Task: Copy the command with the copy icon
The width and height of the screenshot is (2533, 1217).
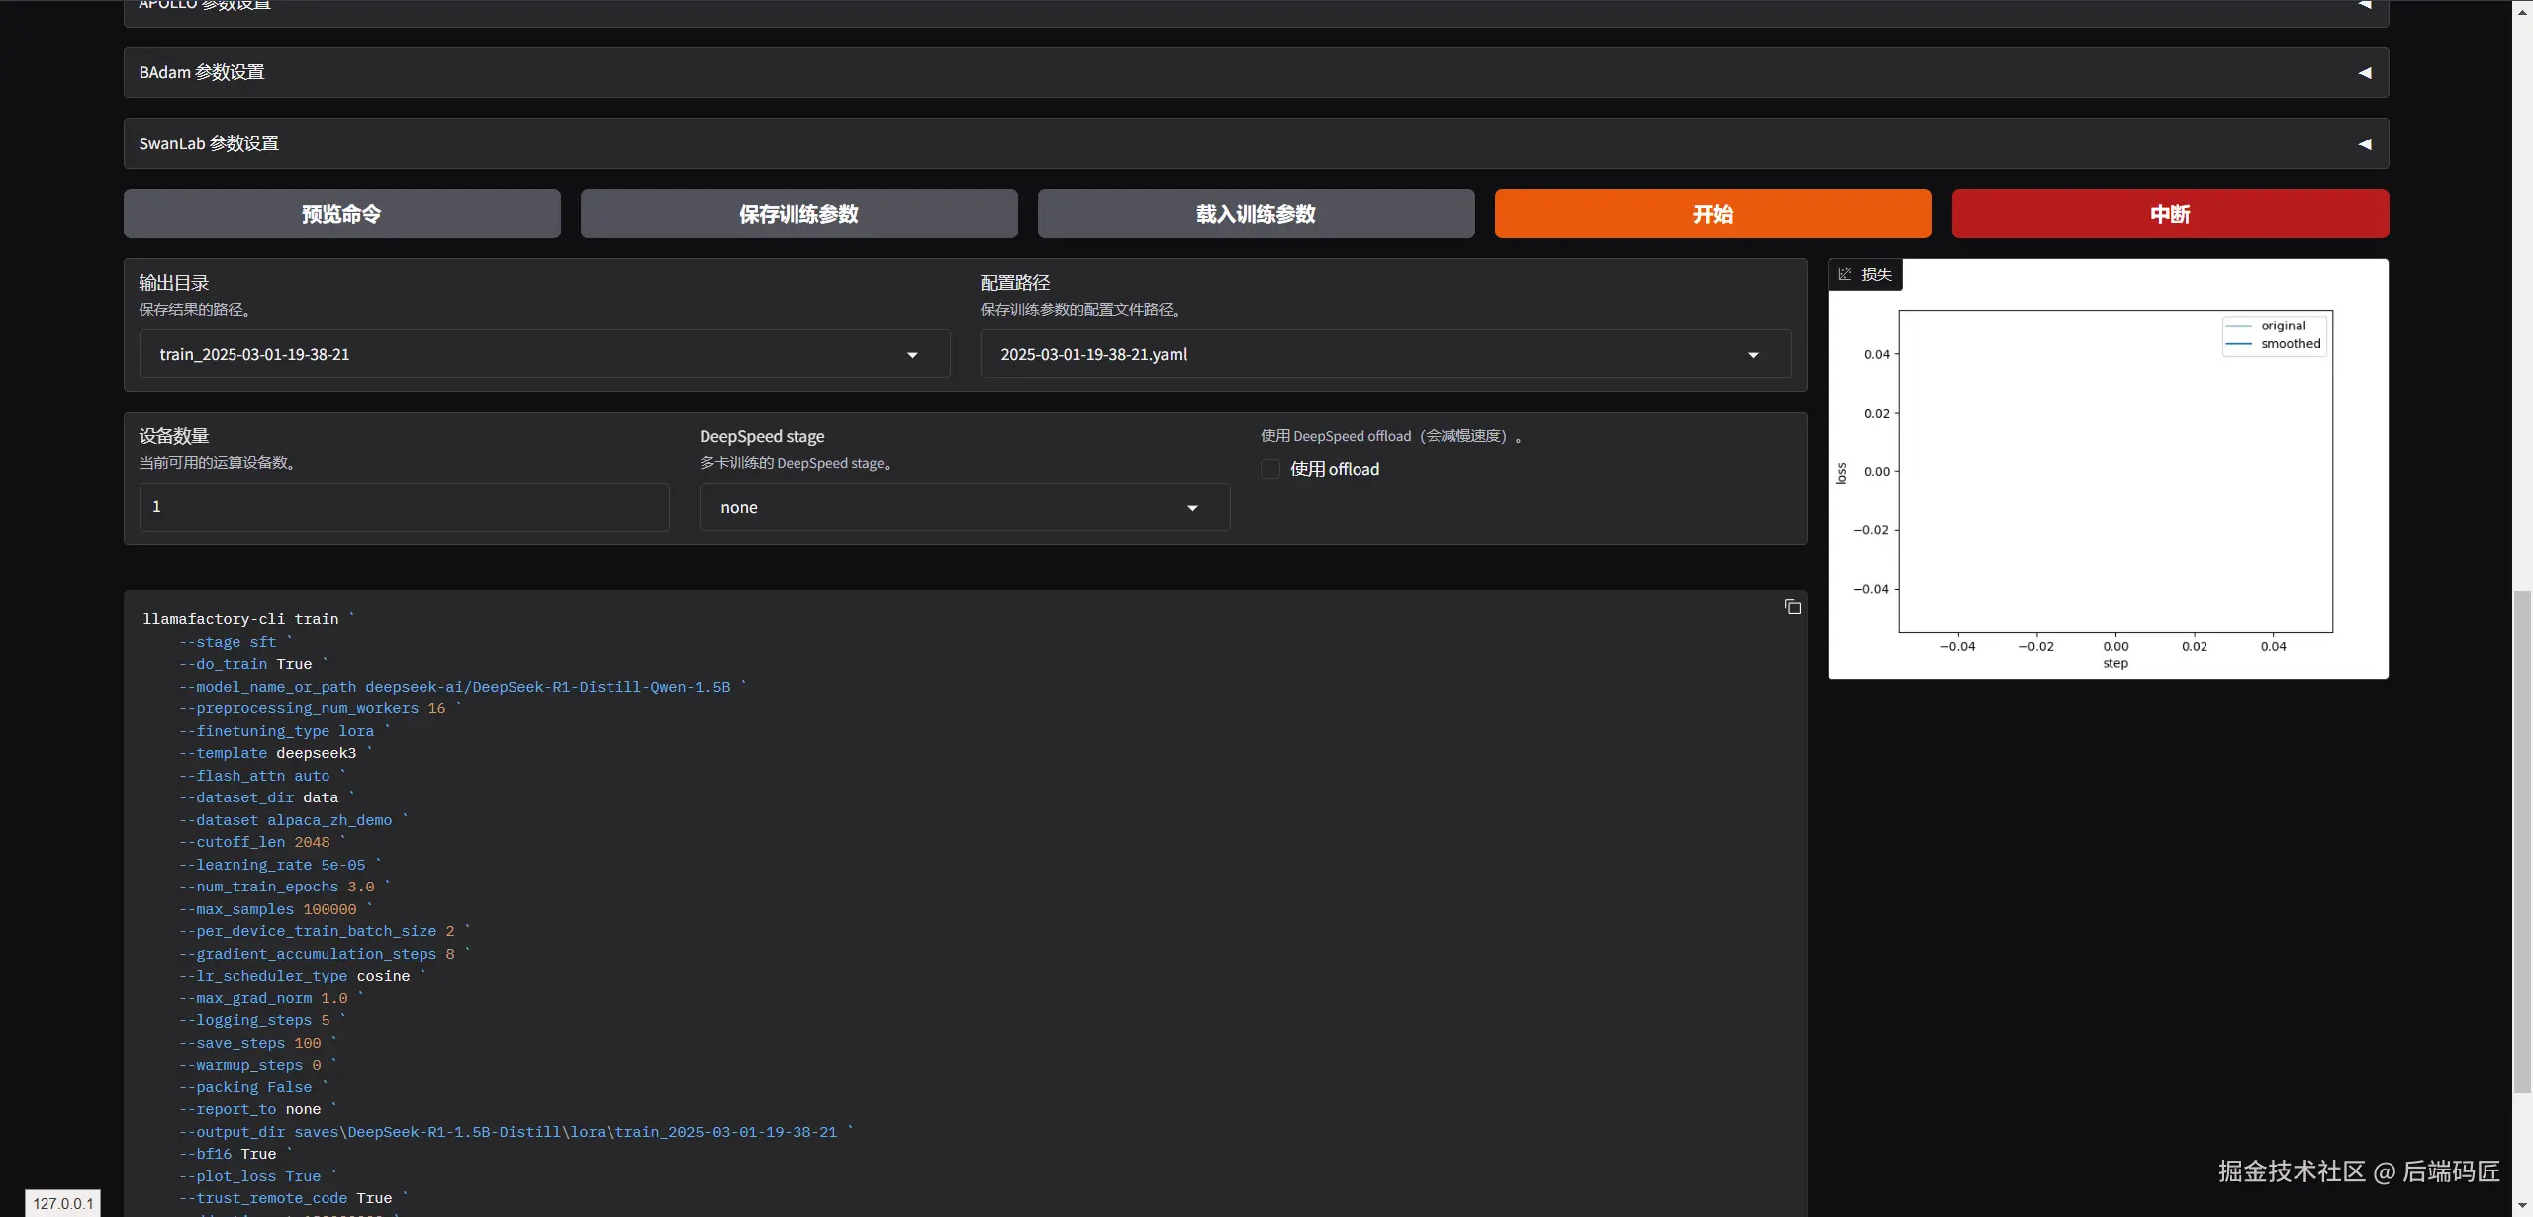Action: (x=1792, y=607)
